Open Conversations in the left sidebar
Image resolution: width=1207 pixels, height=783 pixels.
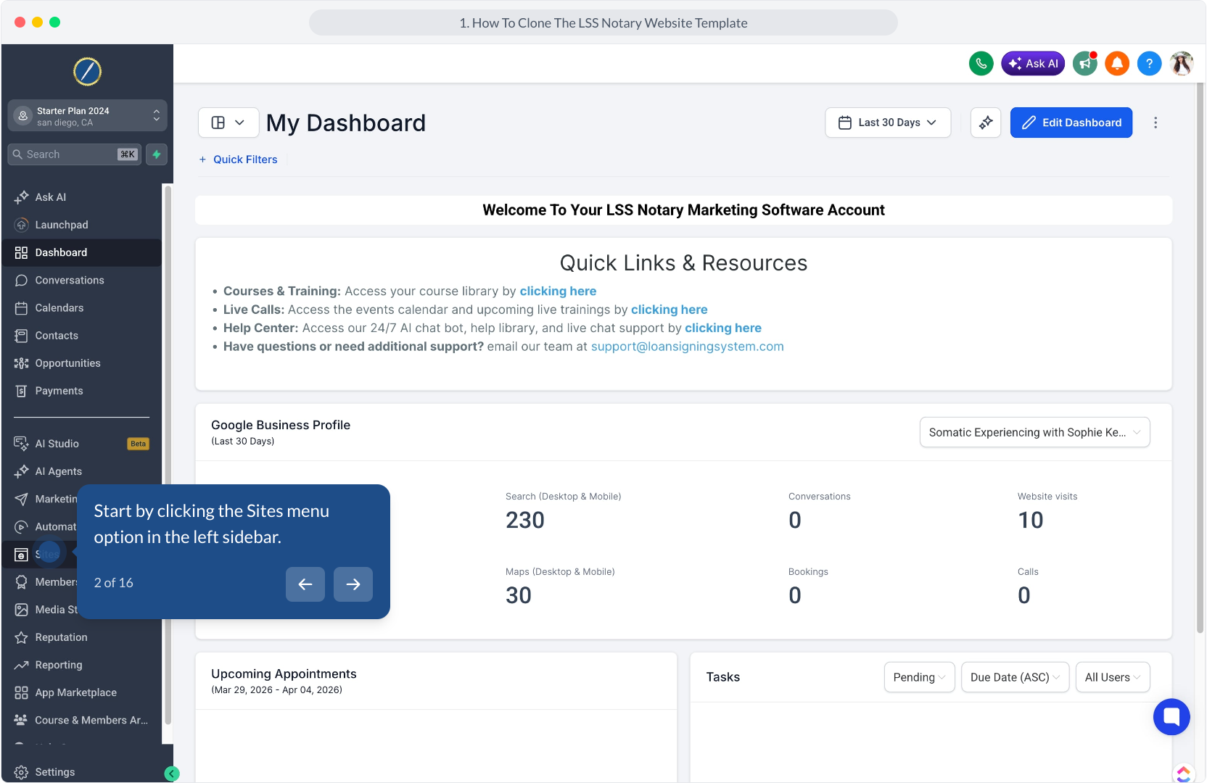tap(70, 281)
